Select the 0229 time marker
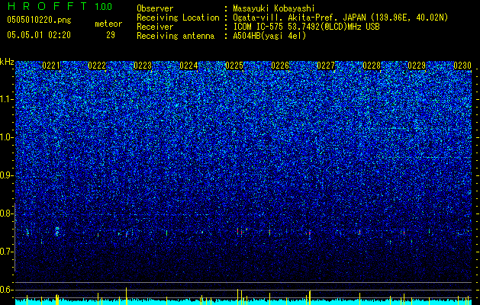The image size is (480, 305). pyautogui.click(x=417, y=66)
